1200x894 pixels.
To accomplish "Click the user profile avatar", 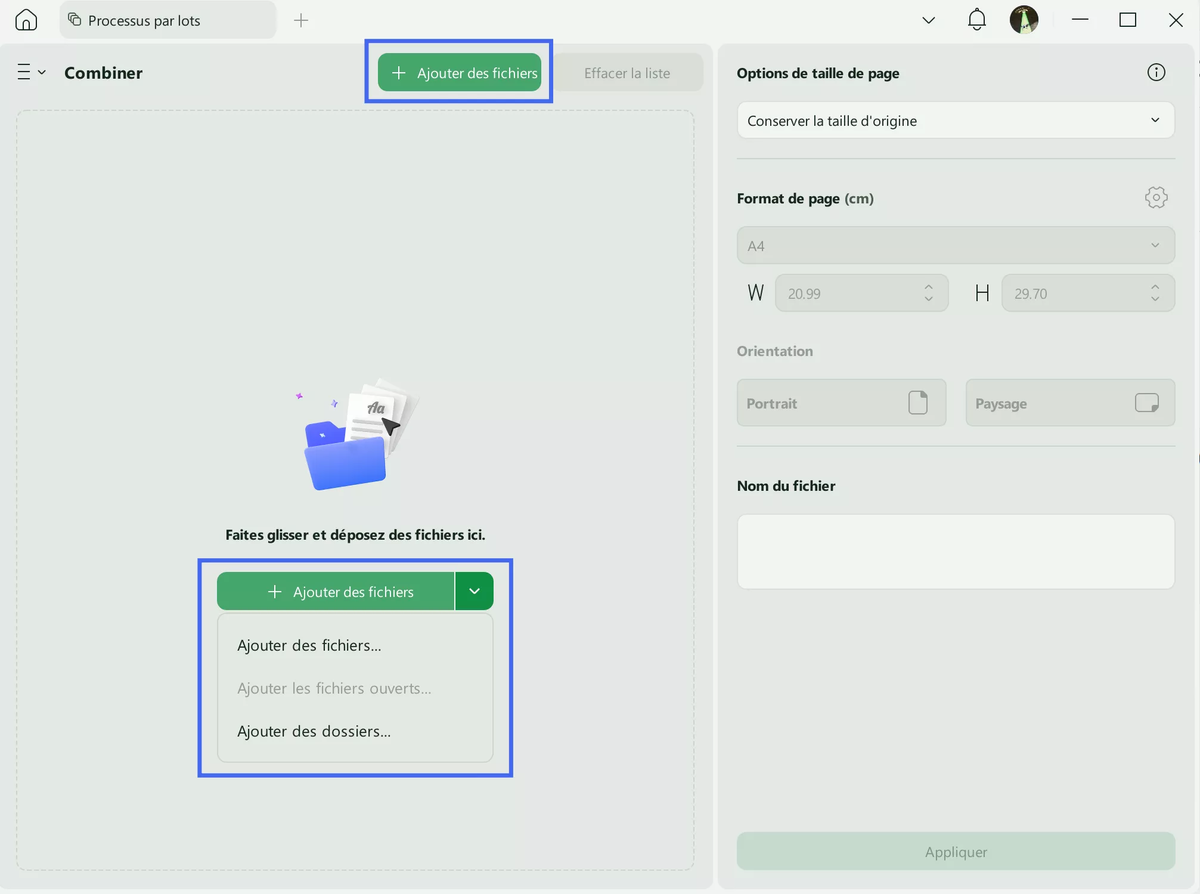I will (1024, 20).
